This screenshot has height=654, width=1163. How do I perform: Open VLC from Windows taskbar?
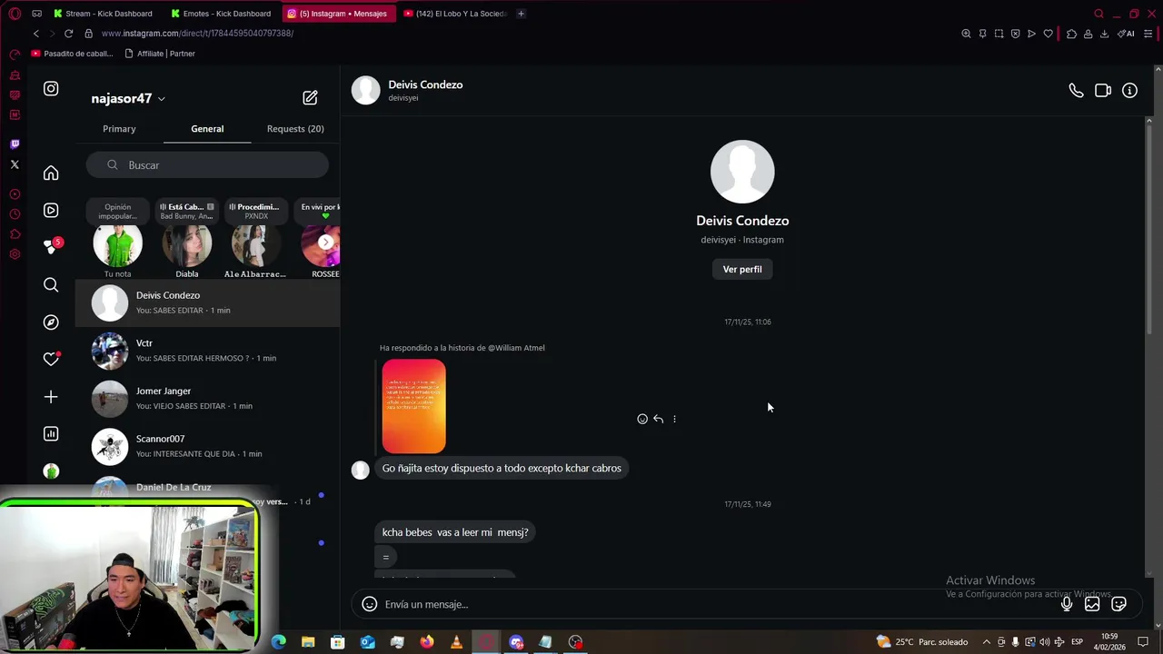click(456, 641)
